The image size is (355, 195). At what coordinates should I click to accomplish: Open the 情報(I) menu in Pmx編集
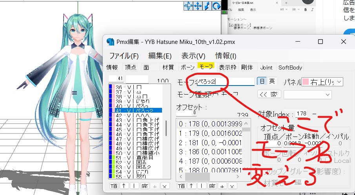(x=226, y=56)
